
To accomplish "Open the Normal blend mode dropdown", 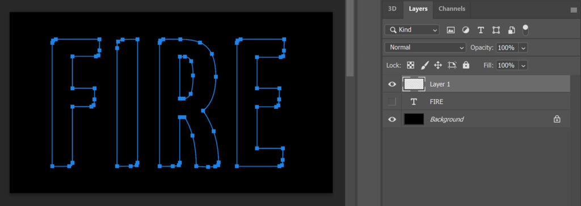I will pyautogui.click(x=426, y=48).
